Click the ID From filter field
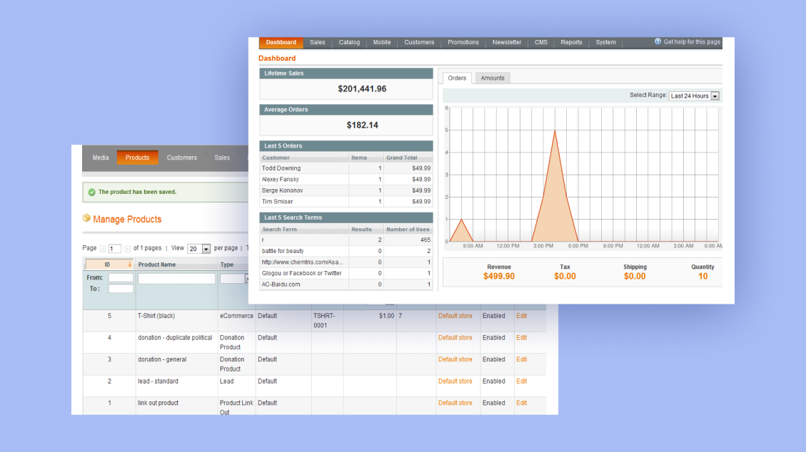 [121, 277]
